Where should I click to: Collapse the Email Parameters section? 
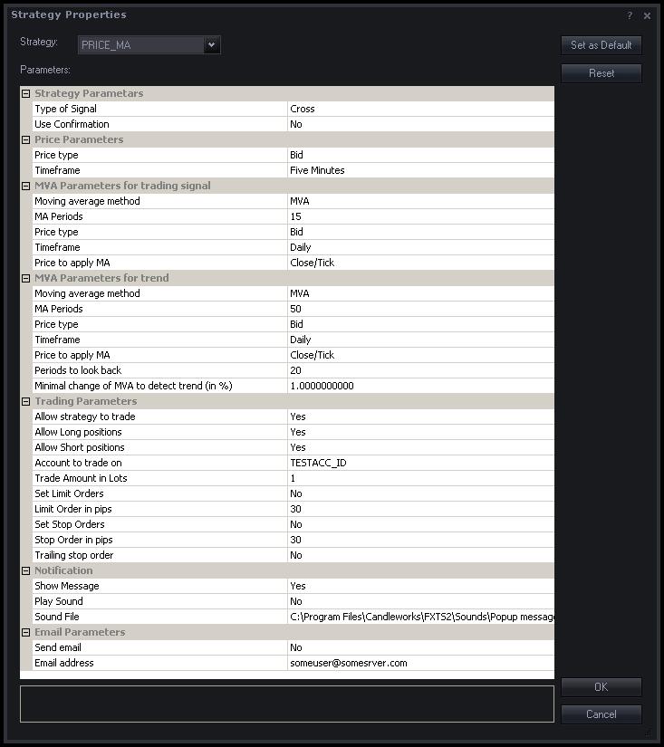pyautogui.click(x=25, y=632)
